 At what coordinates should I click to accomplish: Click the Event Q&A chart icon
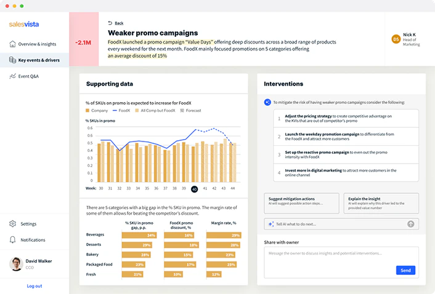[12, 76]
